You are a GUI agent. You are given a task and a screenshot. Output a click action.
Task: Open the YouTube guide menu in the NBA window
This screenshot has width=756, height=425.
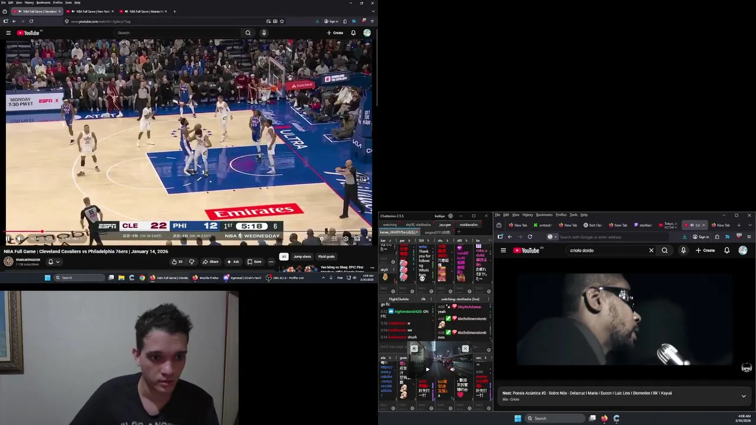pyautogui.click(x=8, y=33)
